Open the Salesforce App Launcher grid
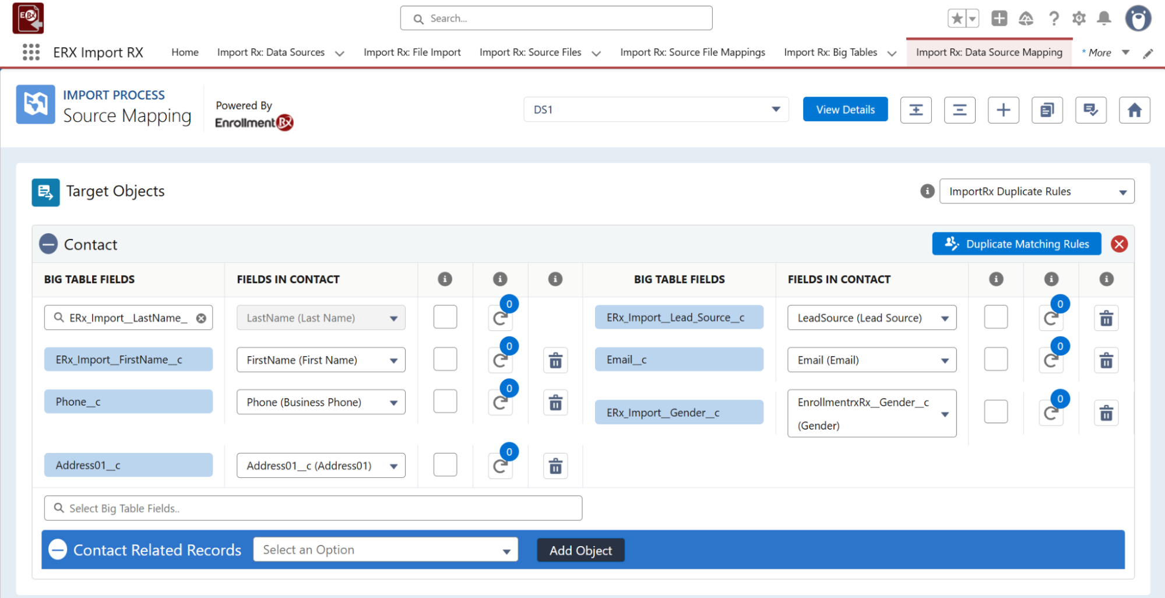 (x=31, y=52)
